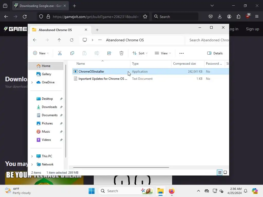Click the horizontal scrollbar in file list
This screenshot has width=263, height=197.
[121, 167]
